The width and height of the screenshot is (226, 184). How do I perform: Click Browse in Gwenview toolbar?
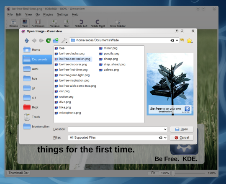tap(14, 23)
